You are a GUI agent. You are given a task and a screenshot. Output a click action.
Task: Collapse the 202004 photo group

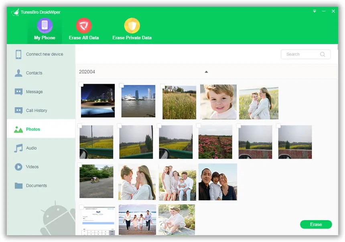(x=206, y=72)
